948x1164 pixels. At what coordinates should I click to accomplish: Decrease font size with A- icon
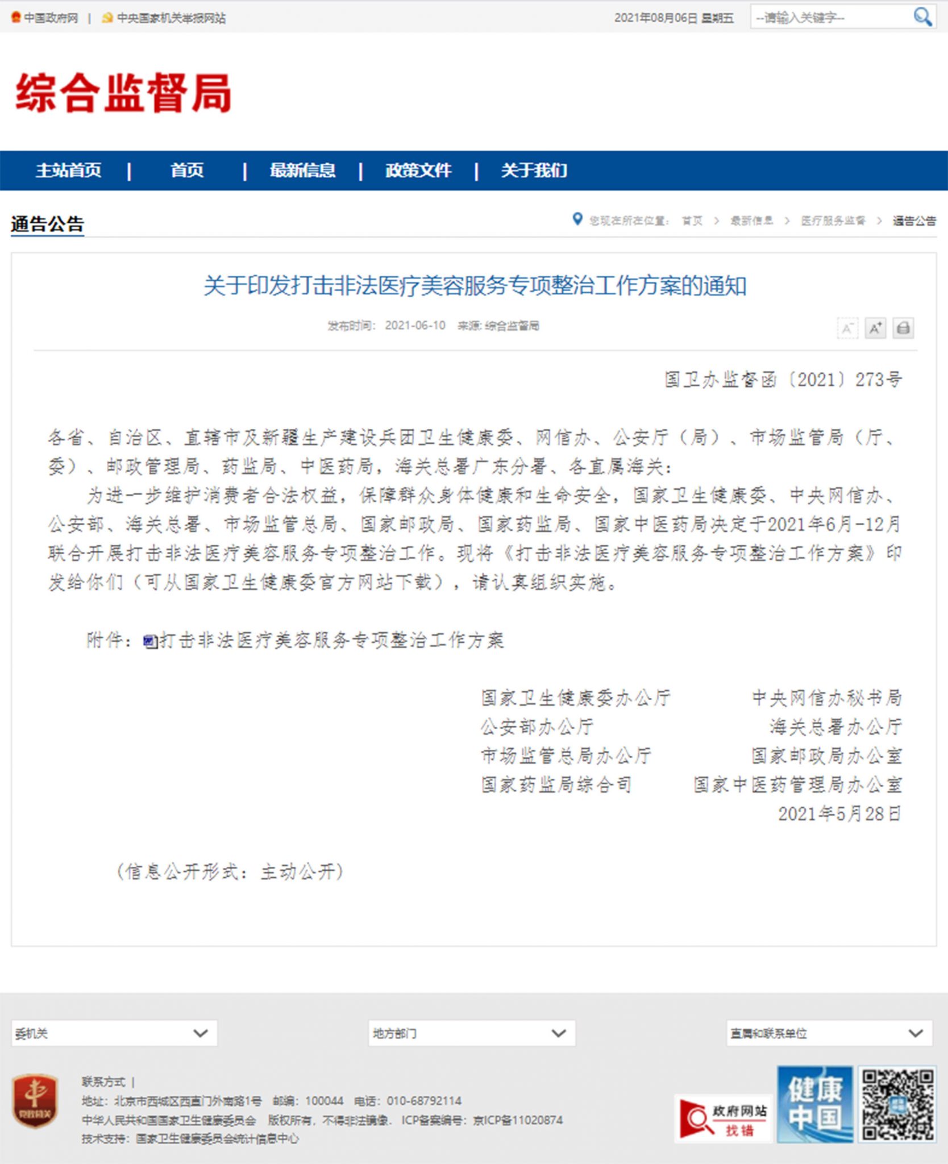[x=847, y=328]
